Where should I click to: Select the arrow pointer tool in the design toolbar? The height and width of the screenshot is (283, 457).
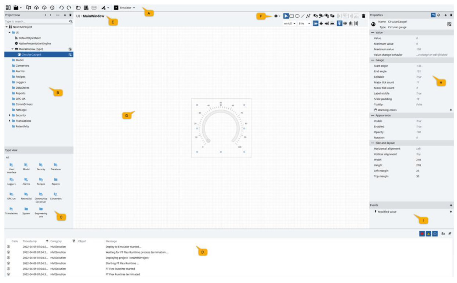pyautogui.click(x=286, y=16)
